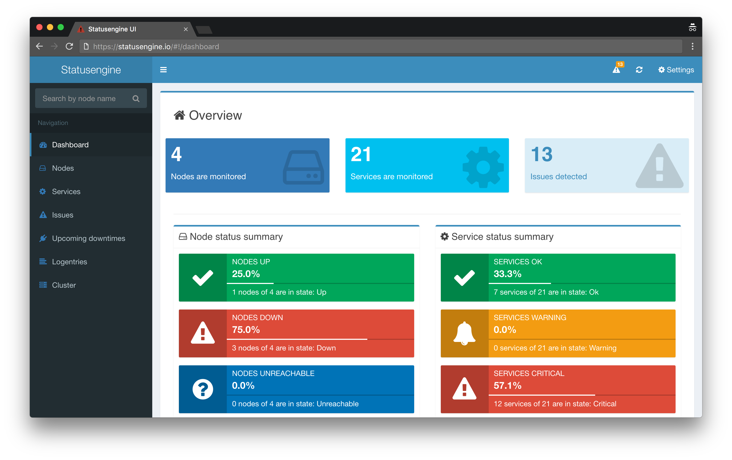Click the Nodes Down 75.0% progress bar

pyautogui.click(x=320, y=340)
